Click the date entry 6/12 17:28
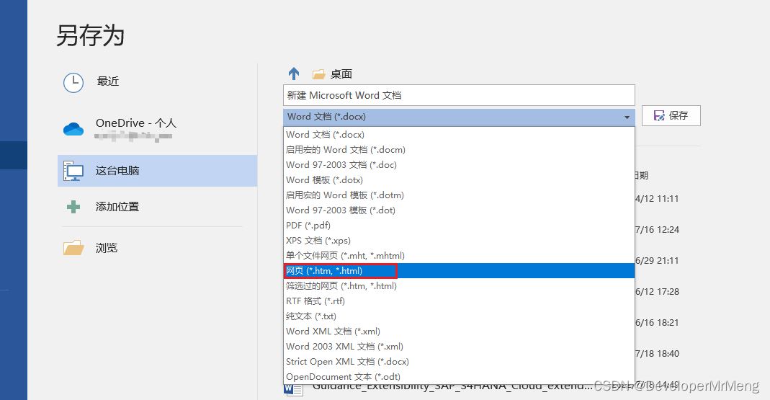The image size is (770, 400). click(x=657, y=292)
